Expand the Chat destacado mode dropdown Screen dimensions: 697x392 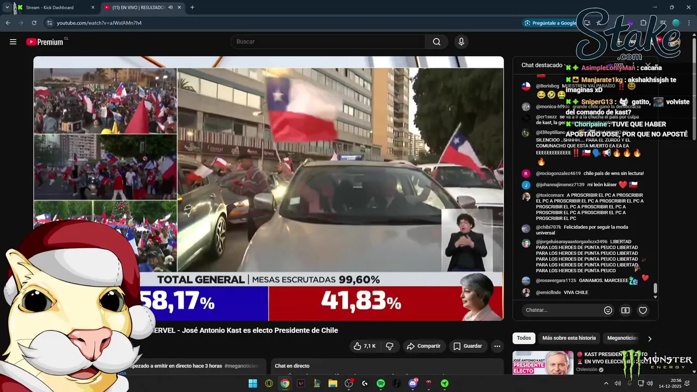544,65
